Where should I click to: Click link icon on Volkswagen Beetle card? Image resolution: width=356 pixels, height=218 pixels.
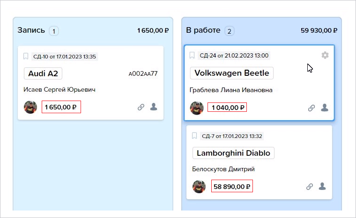(311, 108)
